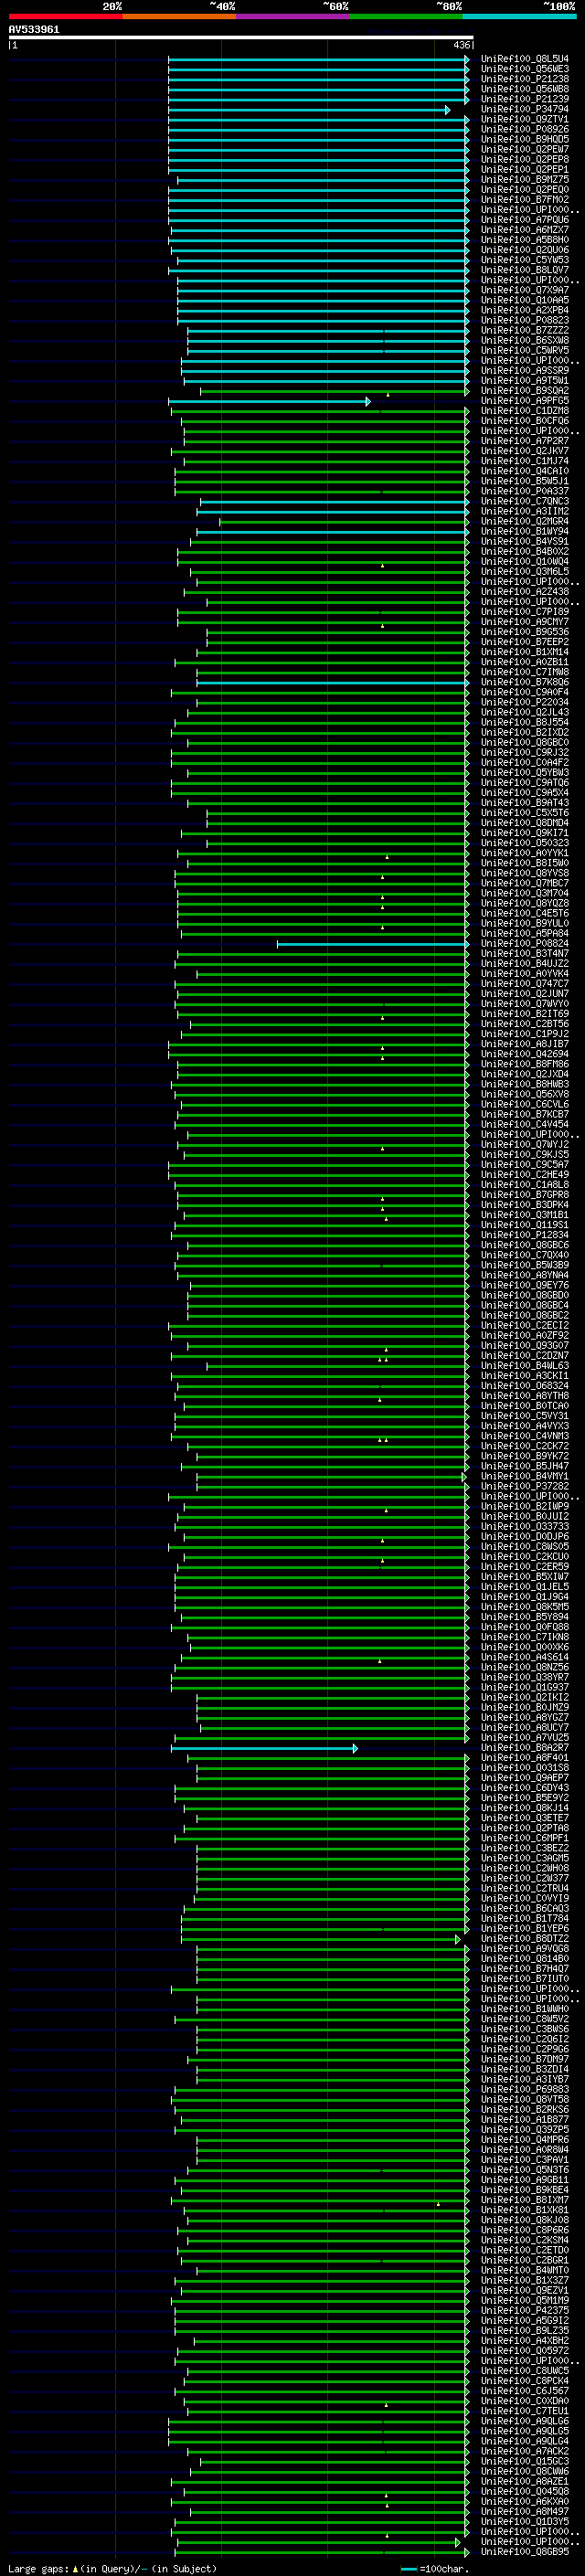The height and width of the screenshot is (2576, 585).
Task: Open hit UniRef100_C5YW53
Action: [524, 260]
